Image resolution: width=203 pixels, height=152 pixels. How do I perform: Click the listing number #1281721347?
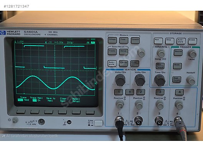click(17, 6)
